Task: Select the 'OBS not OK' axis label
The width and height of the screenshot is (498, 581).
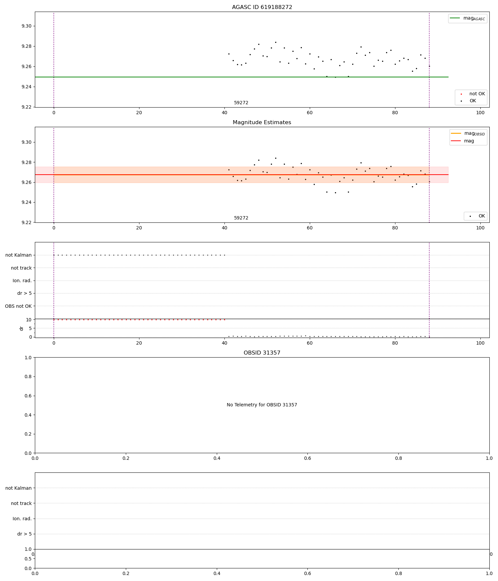Action: coord(18,306)
